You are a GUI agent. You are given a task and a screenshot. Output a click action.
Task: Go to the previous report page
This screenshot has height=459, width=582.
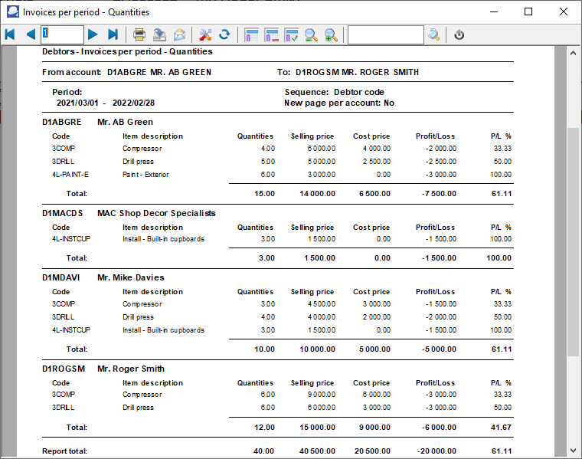click(31, 34)
